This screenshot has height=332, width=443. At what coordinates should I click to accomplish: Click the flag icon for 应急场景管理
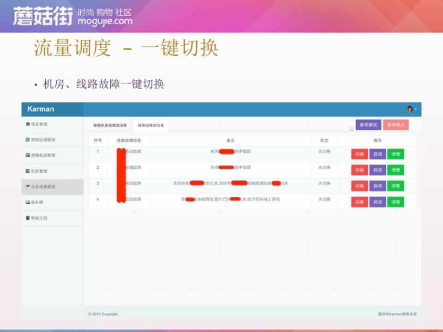pyautogui.click(x=28, y=187)
